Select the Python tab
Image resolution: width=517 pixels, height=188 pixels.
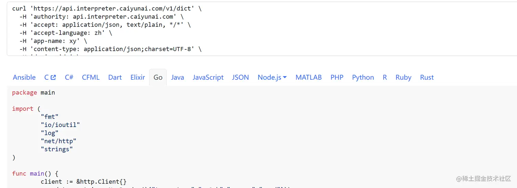(363, 77)
